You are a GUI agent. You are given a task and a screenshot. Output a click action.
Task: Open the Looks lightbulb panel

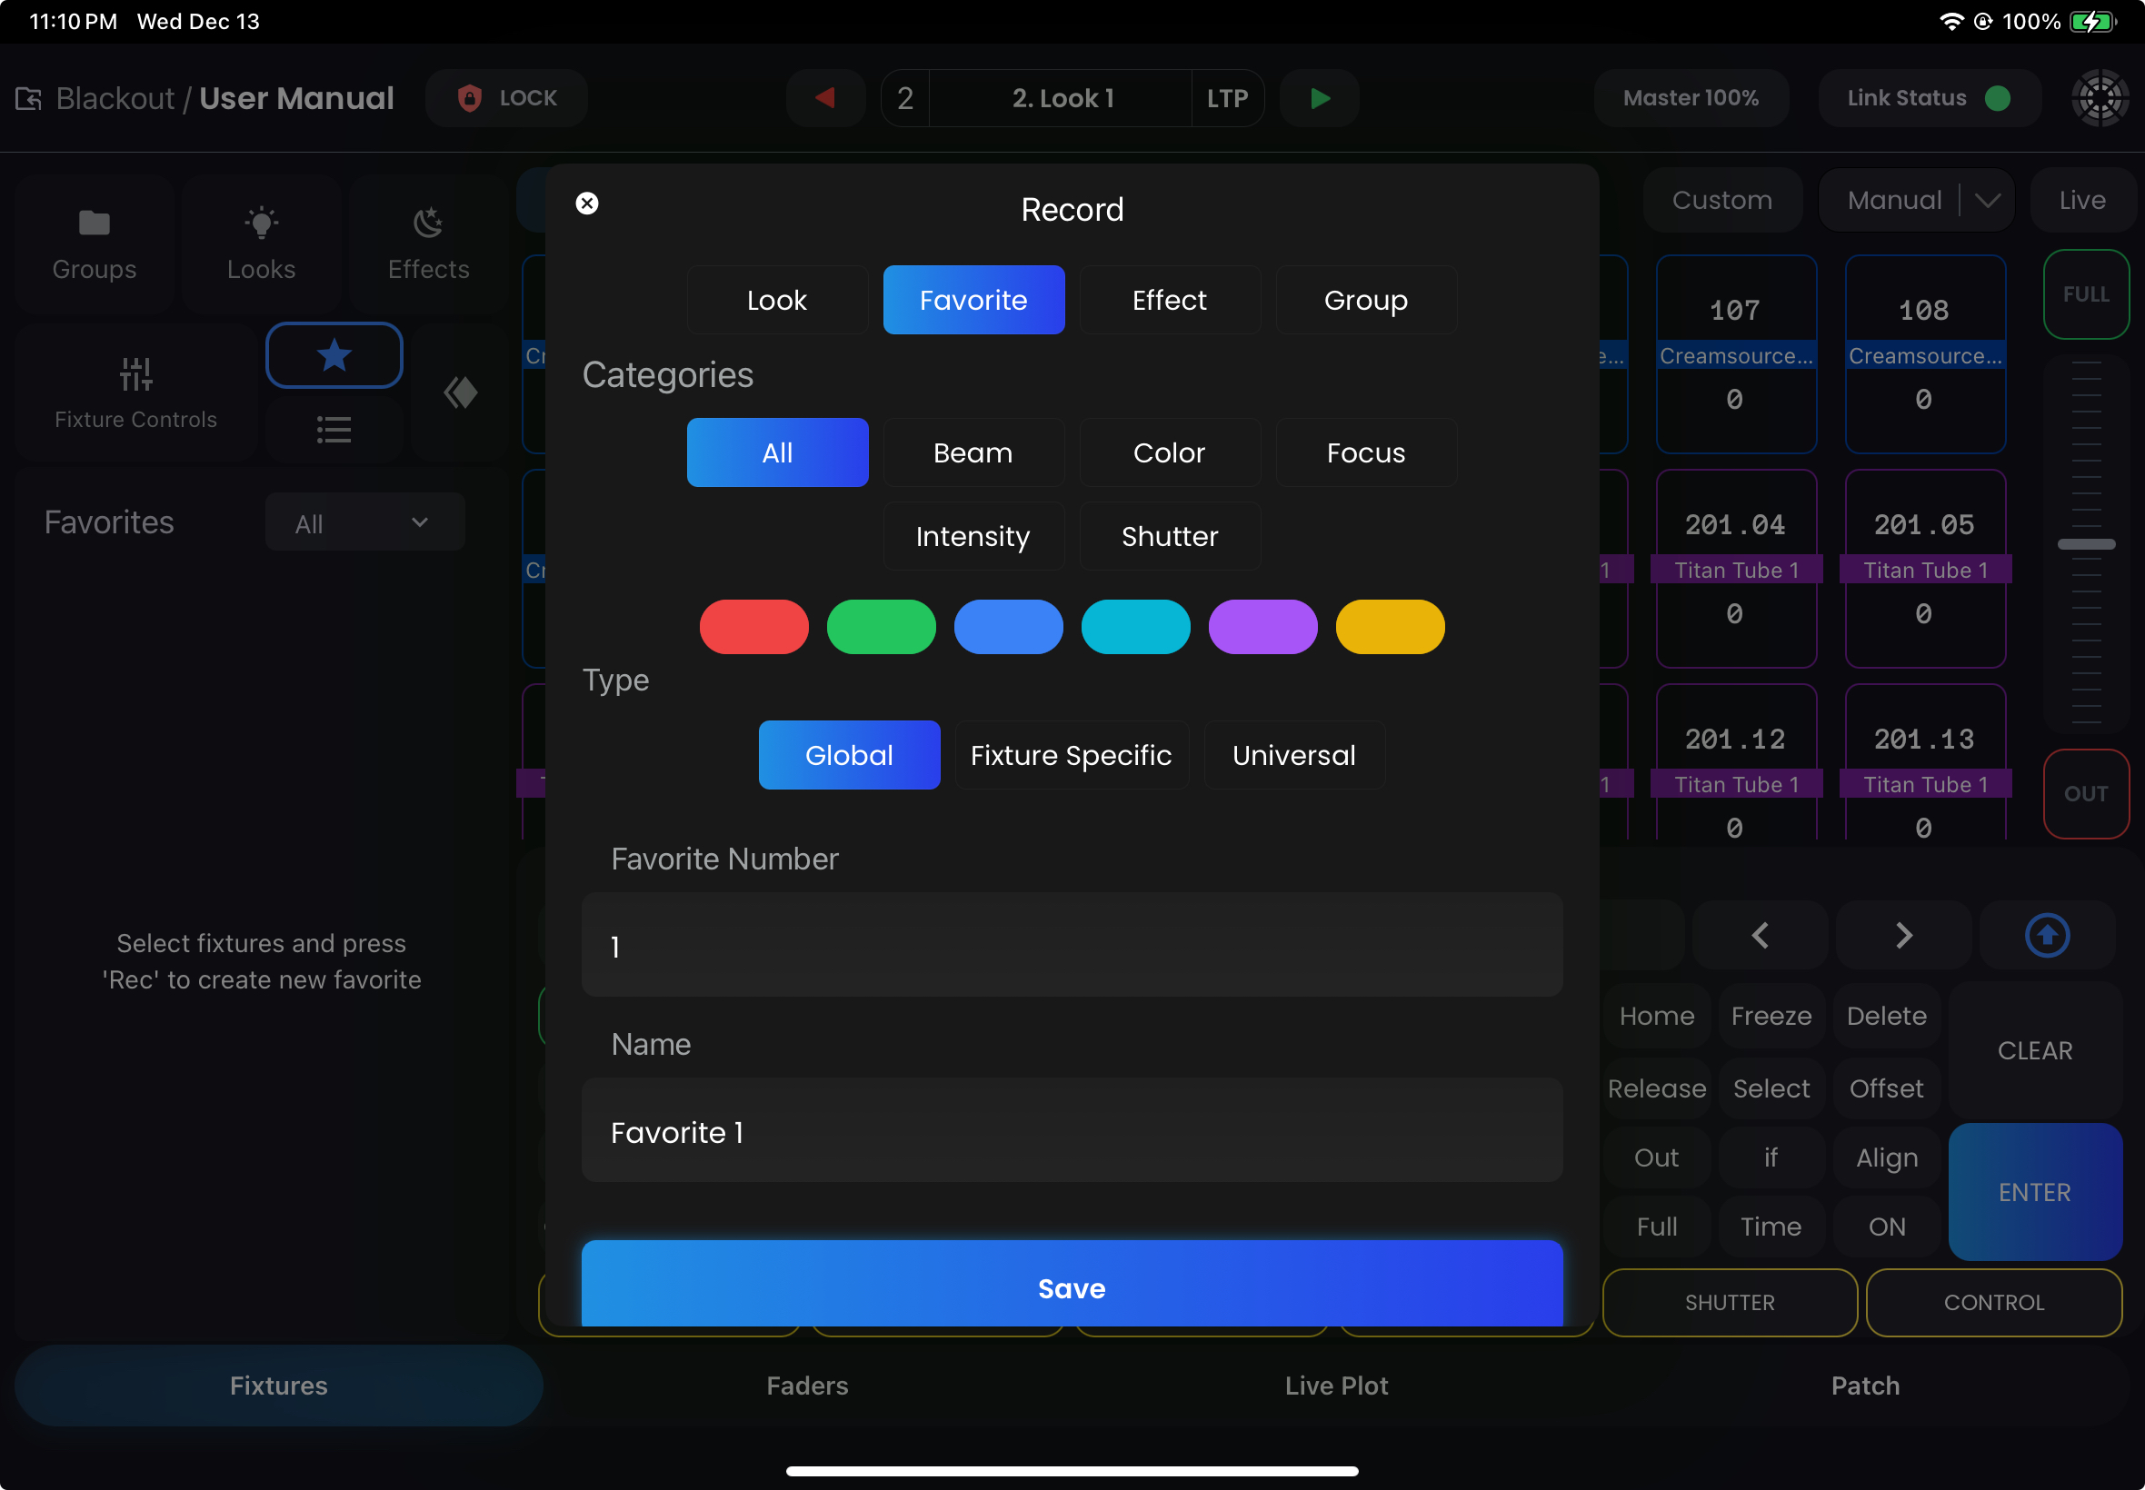click(x=262, y=243)
